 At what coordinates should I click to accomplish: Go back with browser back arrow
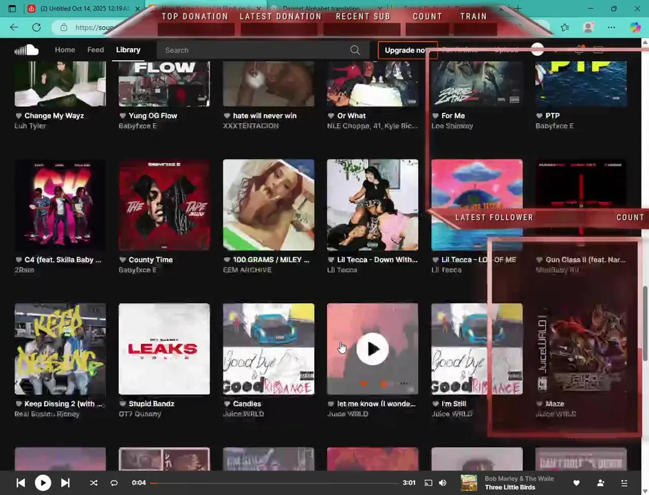14,27
